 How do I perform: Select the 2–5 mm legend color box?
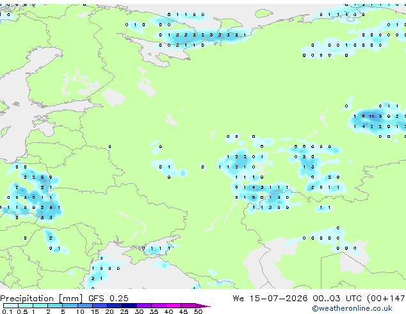pyautogui.click(x=55, y=306)
